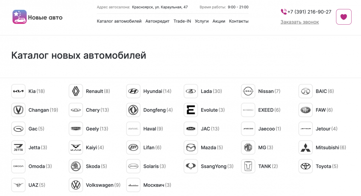Screen dimensions: 361x196
Task: Open the Акции menu item
Action: pyautogui.click(x=219, y=21)
